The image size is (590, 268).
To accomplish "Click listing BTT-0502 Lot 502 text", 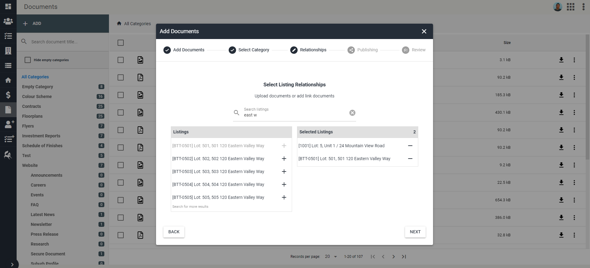I will click(218, 159).
